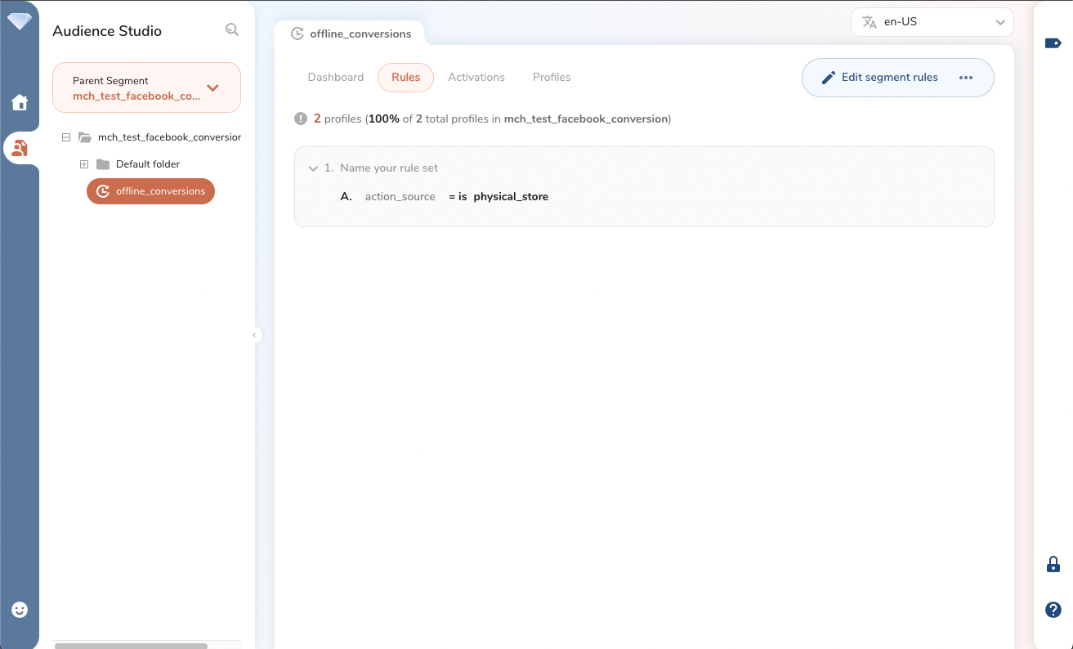Collapse rule set 1 chevron
This screenshot has width=1073, height=649.
313,168
